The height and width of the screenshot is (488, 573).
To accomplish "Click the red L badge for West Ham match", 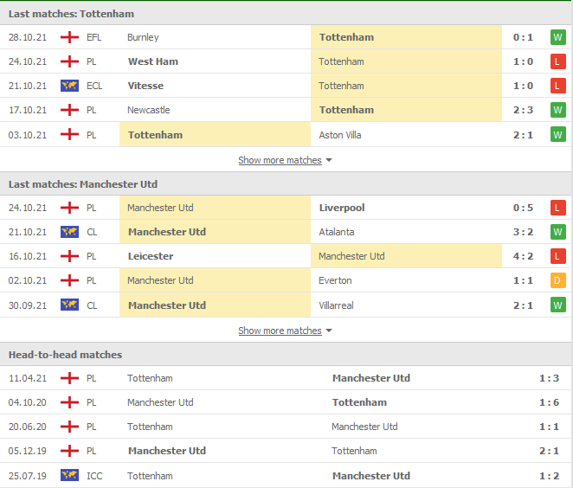I will (x=557, y=61).
